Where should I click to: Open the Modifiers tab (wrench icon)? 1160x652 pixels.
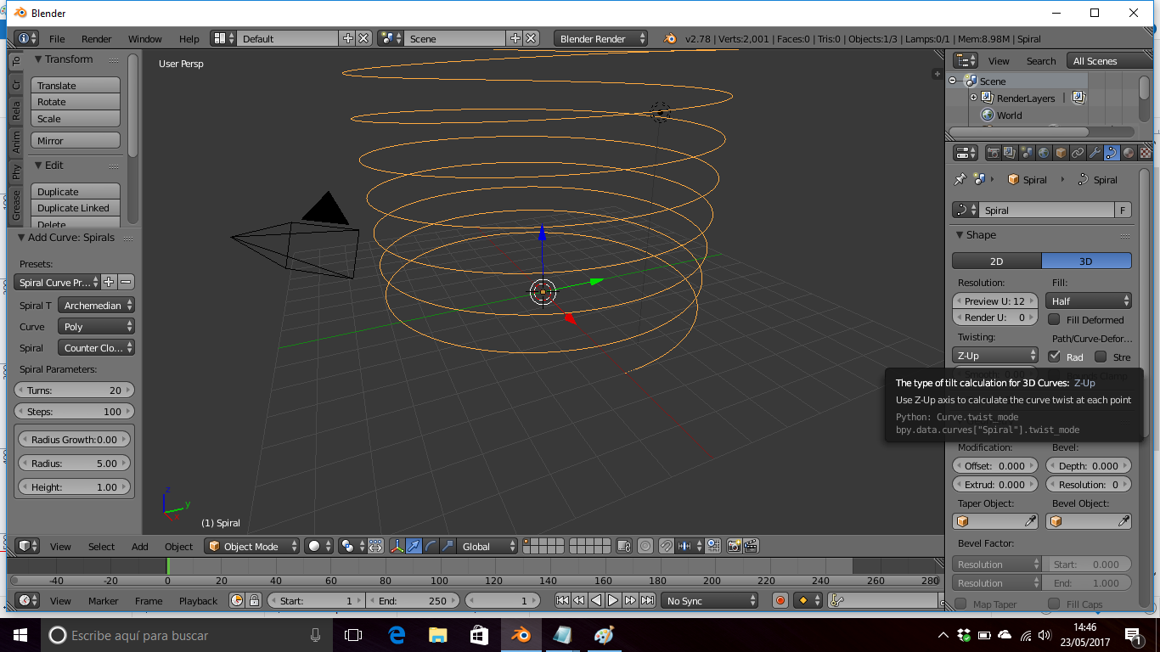point(1094,153)
